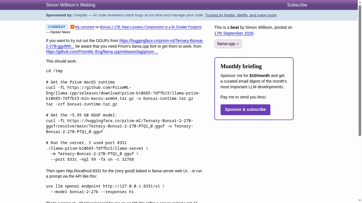Viewport: 362px width, 203px height.
Task: Open Simon Willison's Weblog home link
Action: (71, 5)
